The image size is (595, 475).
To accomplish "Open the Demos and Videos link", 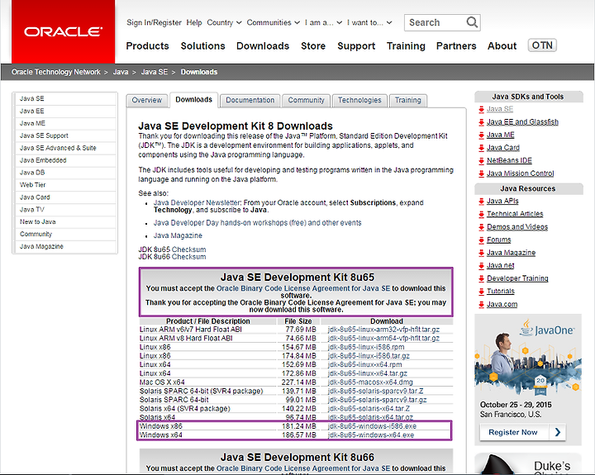I will click(x=517, y=227).
